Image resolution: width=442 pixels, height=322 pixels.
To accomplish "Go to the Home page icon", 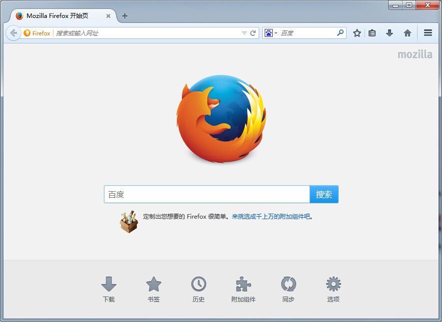I will coord(407,33).
